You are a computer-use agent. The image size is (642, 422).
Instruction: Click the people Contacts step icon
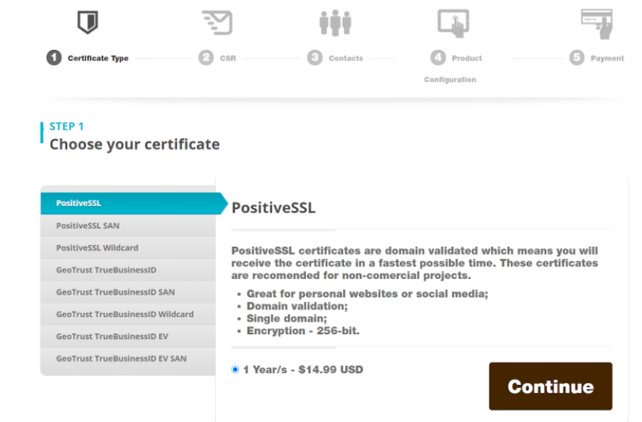(x=335, y=22)
